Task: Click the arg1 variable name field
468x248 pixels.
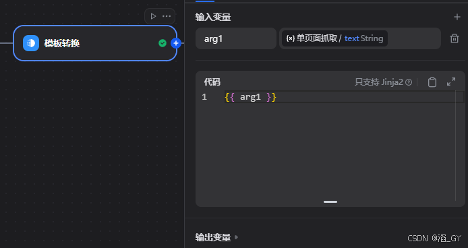Action: point(236,38)
